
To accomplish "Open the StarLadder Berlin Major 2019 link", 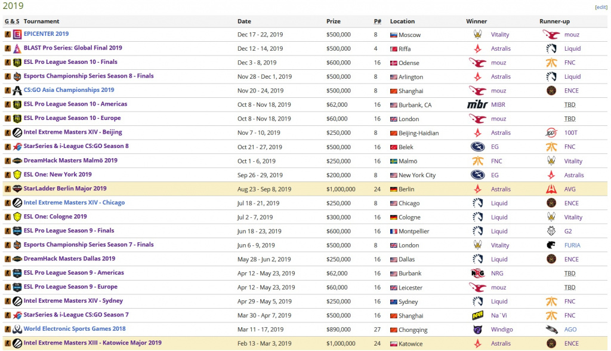I will (65, 189).
